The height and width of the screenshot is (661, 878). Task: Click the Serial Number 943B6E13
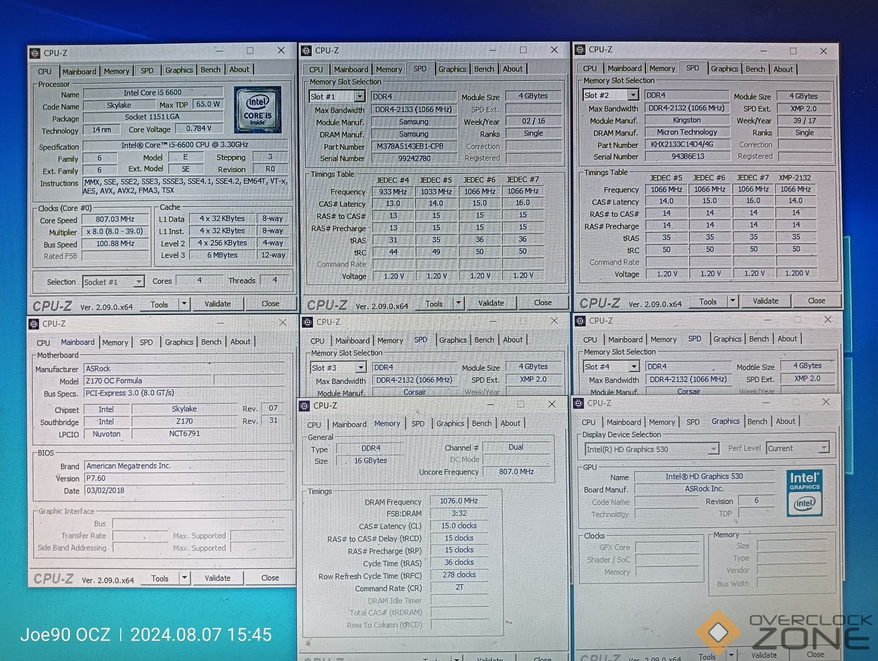pos(687,156)
